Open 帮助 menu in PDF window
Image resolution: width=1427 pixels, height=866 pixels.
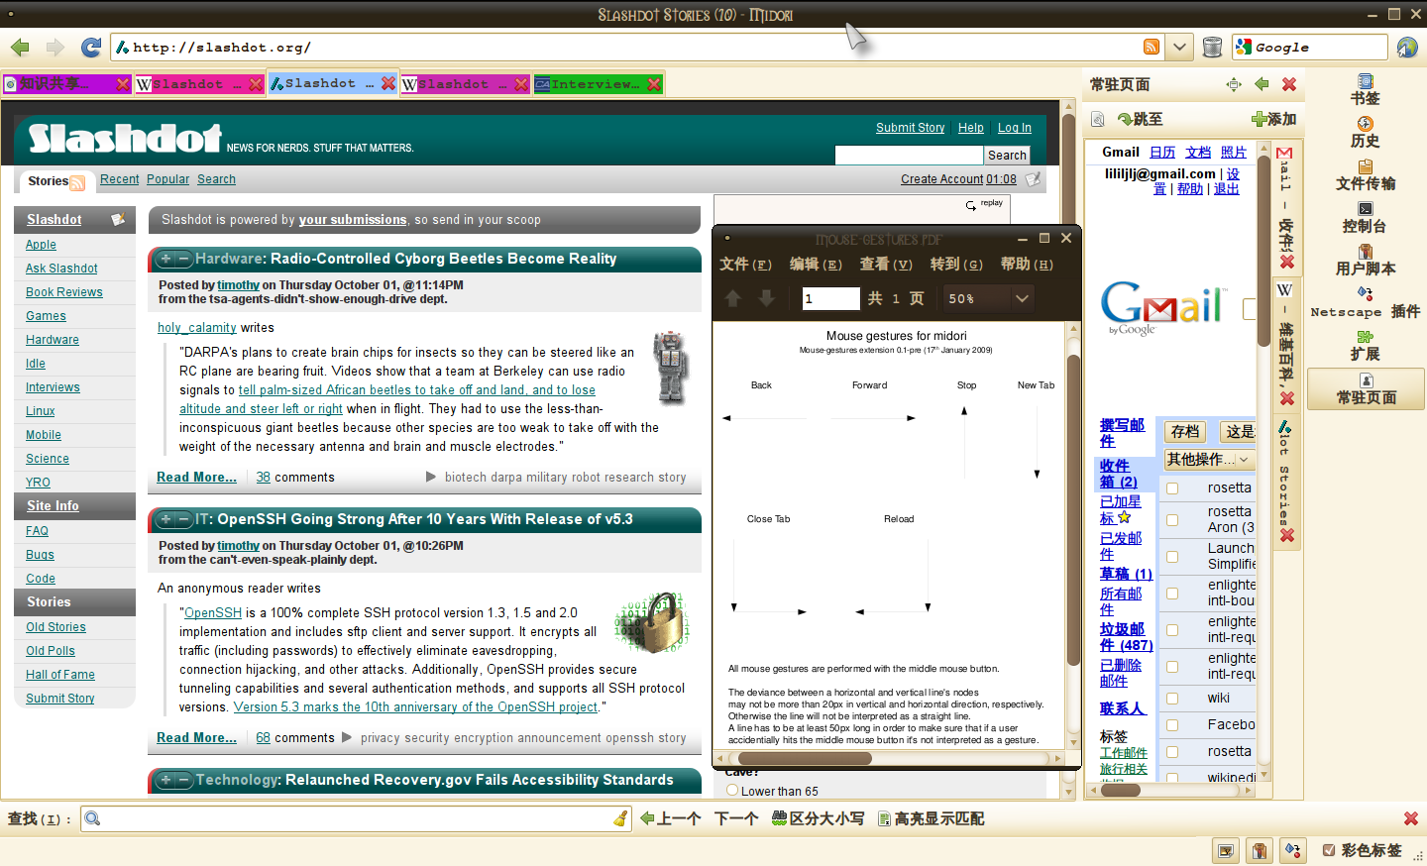pyautogui.click(x=1027, y=265)
